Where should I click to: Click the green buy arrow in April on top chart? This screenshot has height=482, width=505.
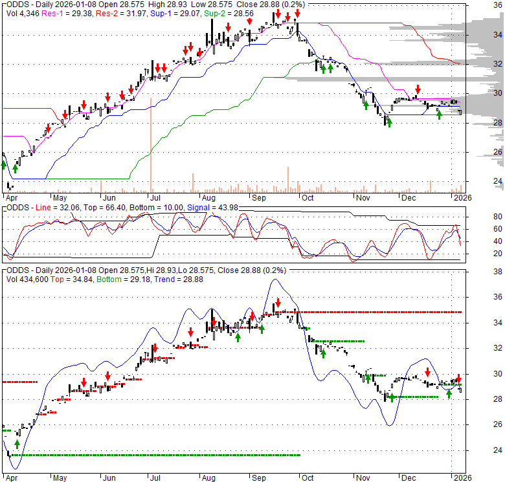[15, 169]
